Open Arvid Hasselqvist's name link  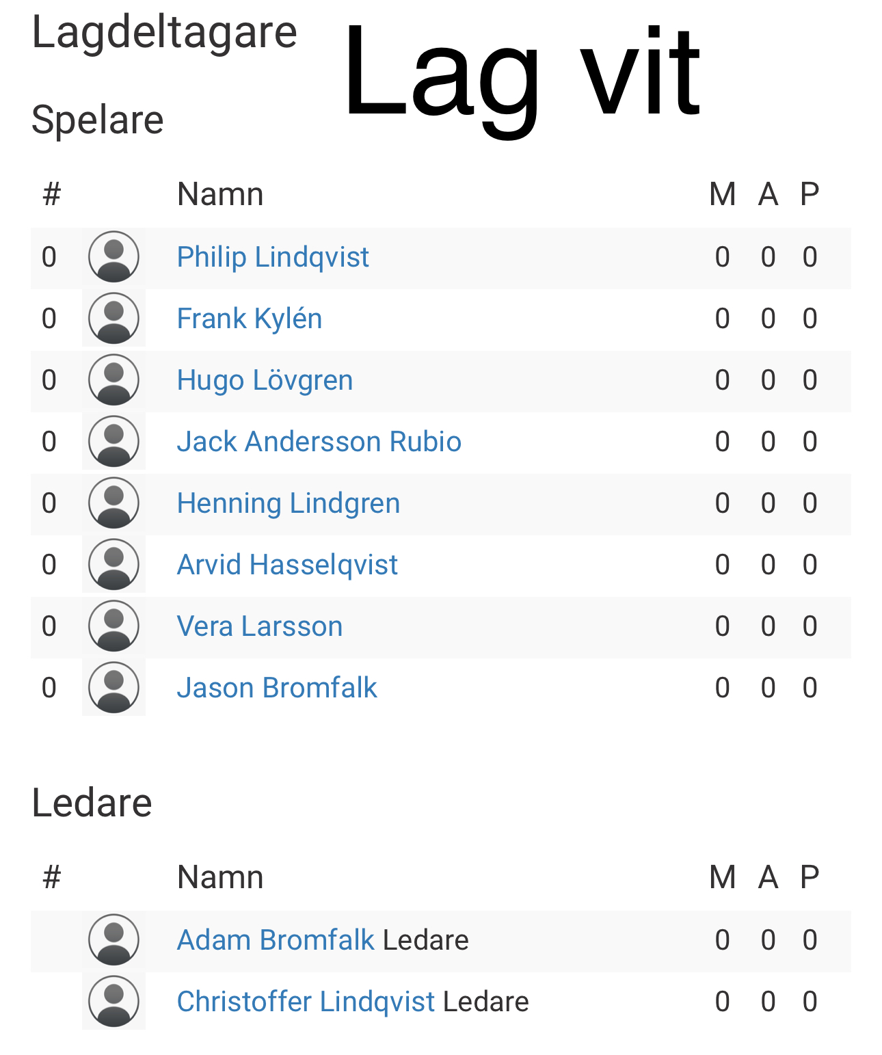click(x=287, y=565)
